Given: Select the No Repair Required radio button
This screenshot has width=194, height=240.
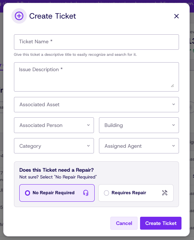Looking at the screenshot, I should [x=28, y=193].
